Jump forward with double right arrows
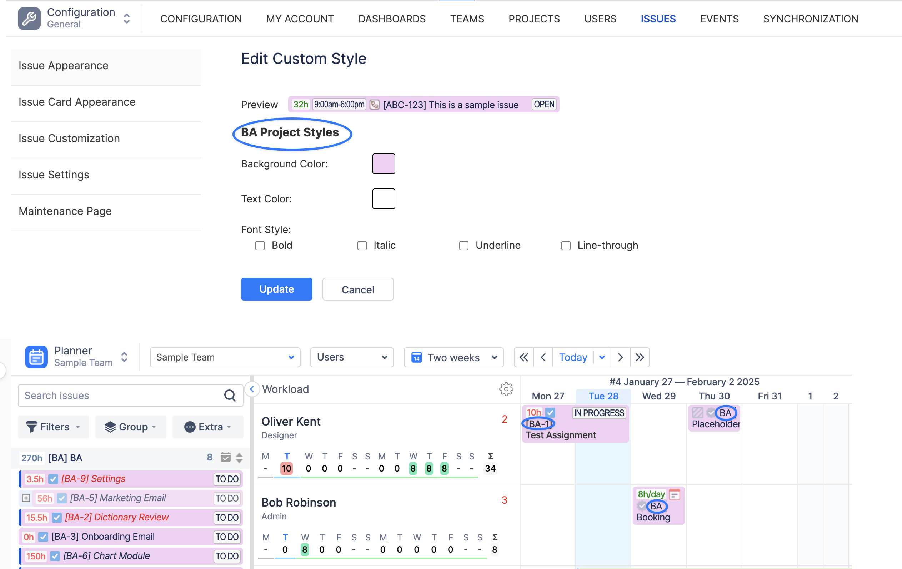 640,357
